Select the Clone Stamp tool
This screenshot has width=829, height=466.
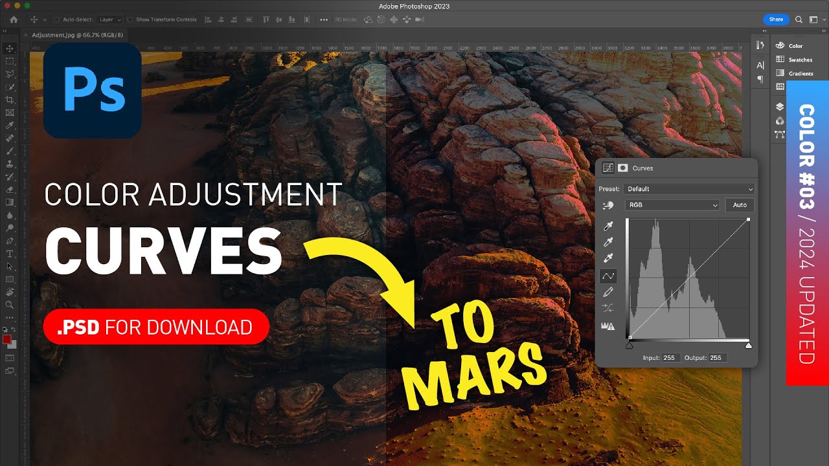pos(10,163)
